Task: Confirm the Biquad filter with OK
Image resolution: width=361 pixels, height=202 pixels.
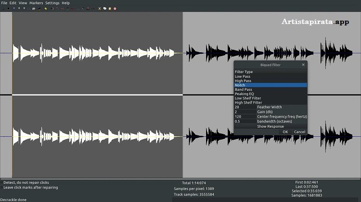Action: click(285, 132)
